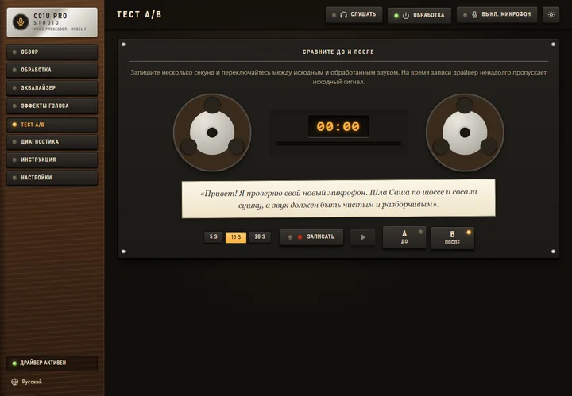Switch theme with the sun icon
The width and height of the screenshot is (572, 396).
(x=551, y=15)
